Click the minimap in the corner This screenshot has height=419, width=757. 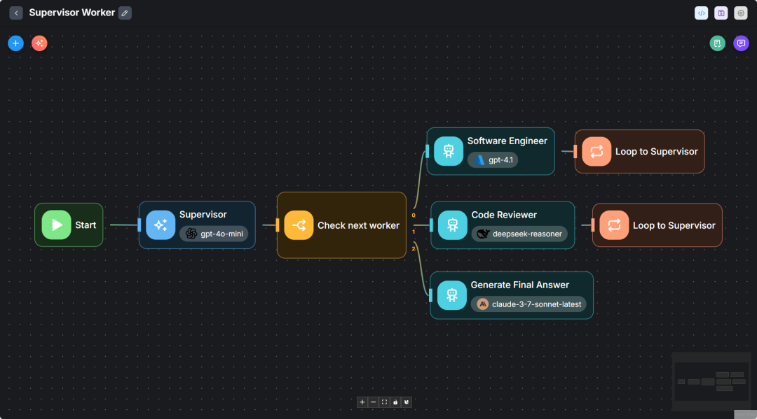[x=711, y=382]
